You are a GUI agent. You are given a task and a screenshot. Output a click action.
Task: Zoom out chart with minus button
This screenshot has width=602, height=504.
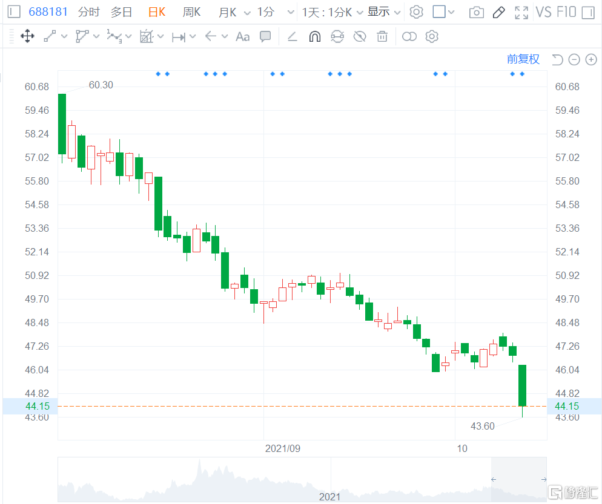(574, 59)
